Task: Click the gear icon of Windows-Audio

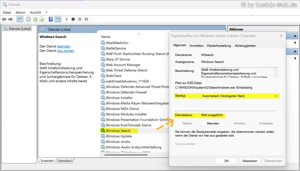Action: click(103, 141)
